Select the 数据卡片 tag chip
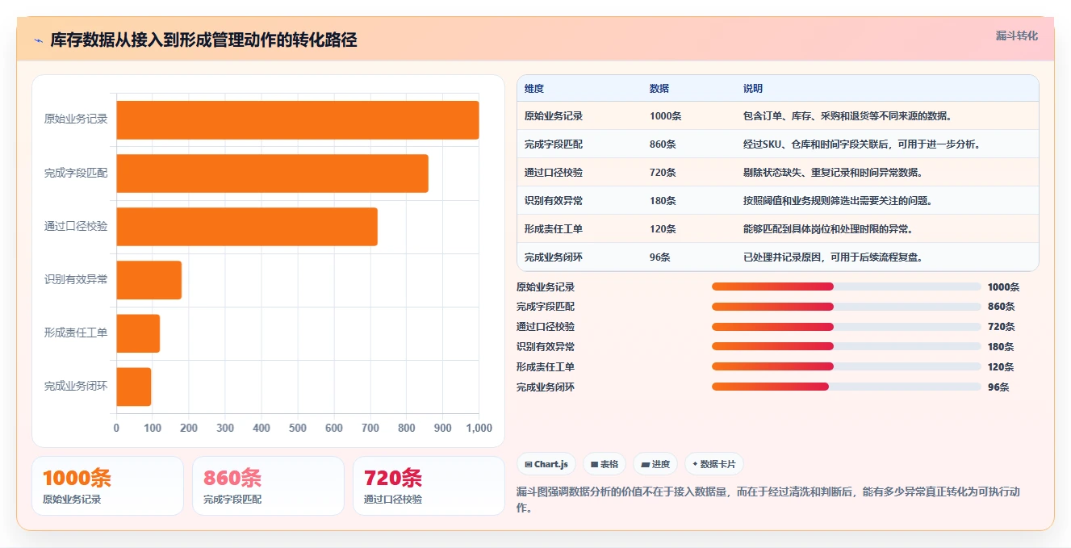 tap(714, 464)
